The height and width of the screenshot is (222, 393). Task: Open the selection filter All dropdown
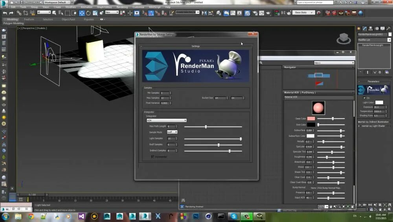44,12
